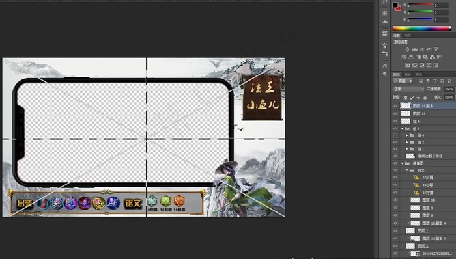
Task: Add a Color Balance adjustment (scales icon)
Action: pyautogui.click(x=411, y=57)
